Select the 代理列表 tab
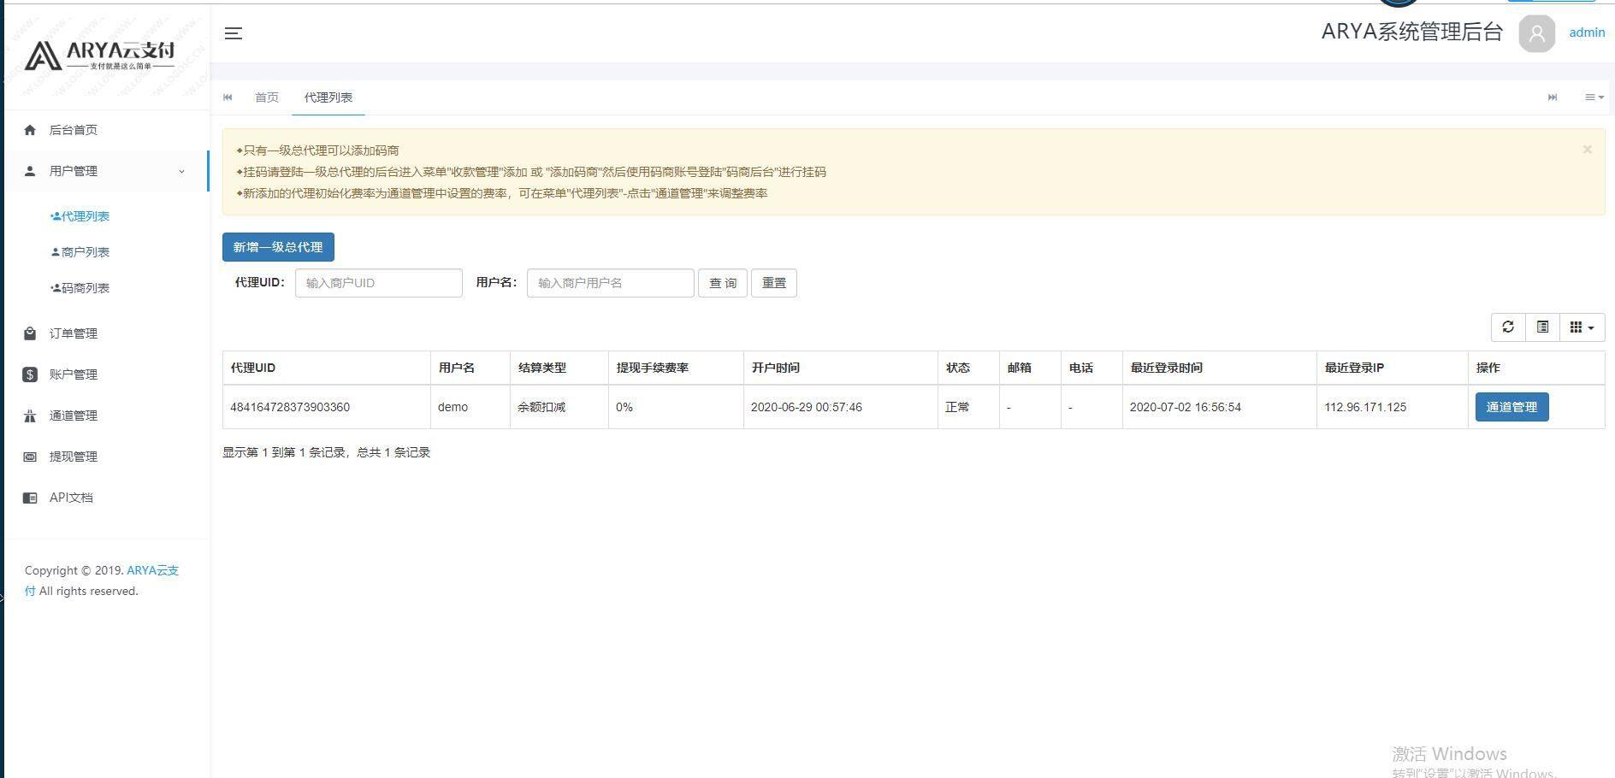Viewport: 1615px width, 778px height. click(327, 97)
